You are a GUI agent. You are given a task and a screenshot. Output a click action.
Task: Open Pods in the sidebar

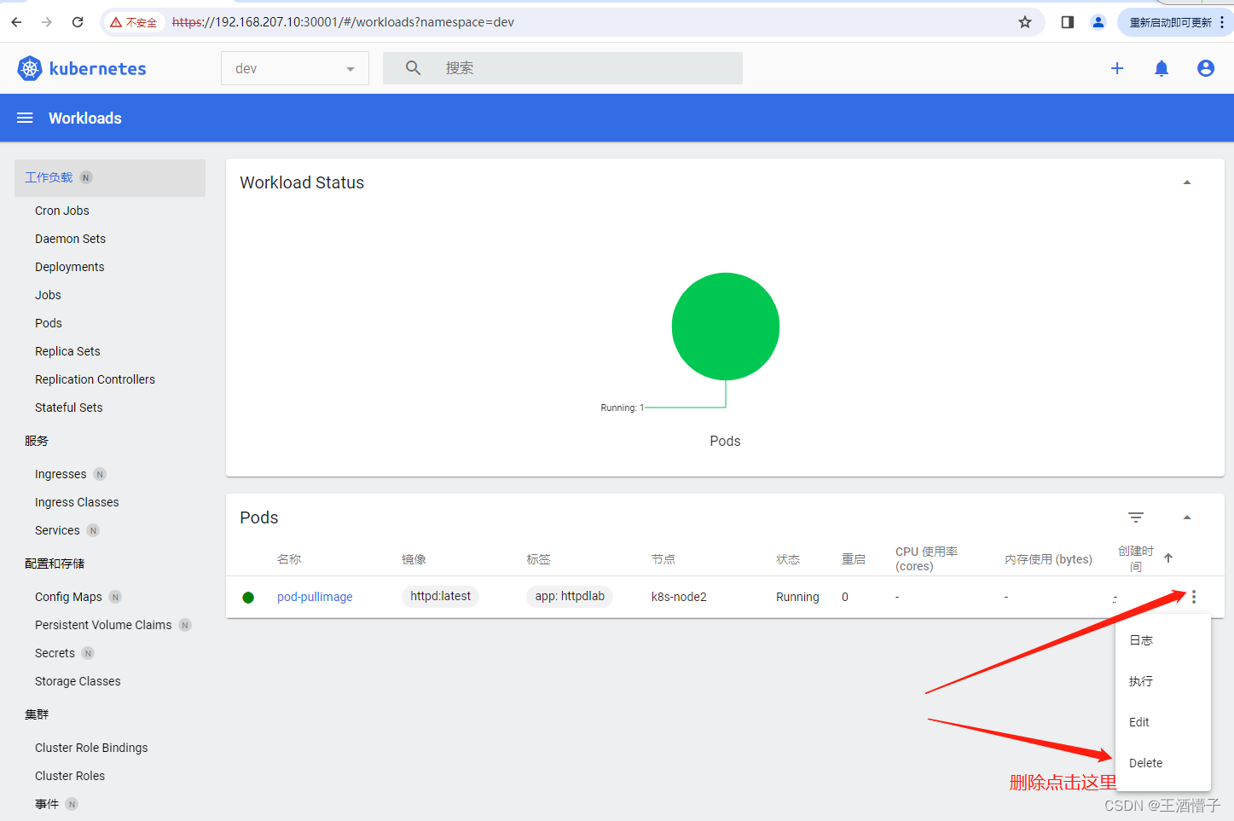49,323
